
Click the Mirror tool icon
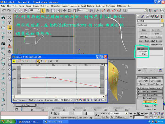[151, 10]
